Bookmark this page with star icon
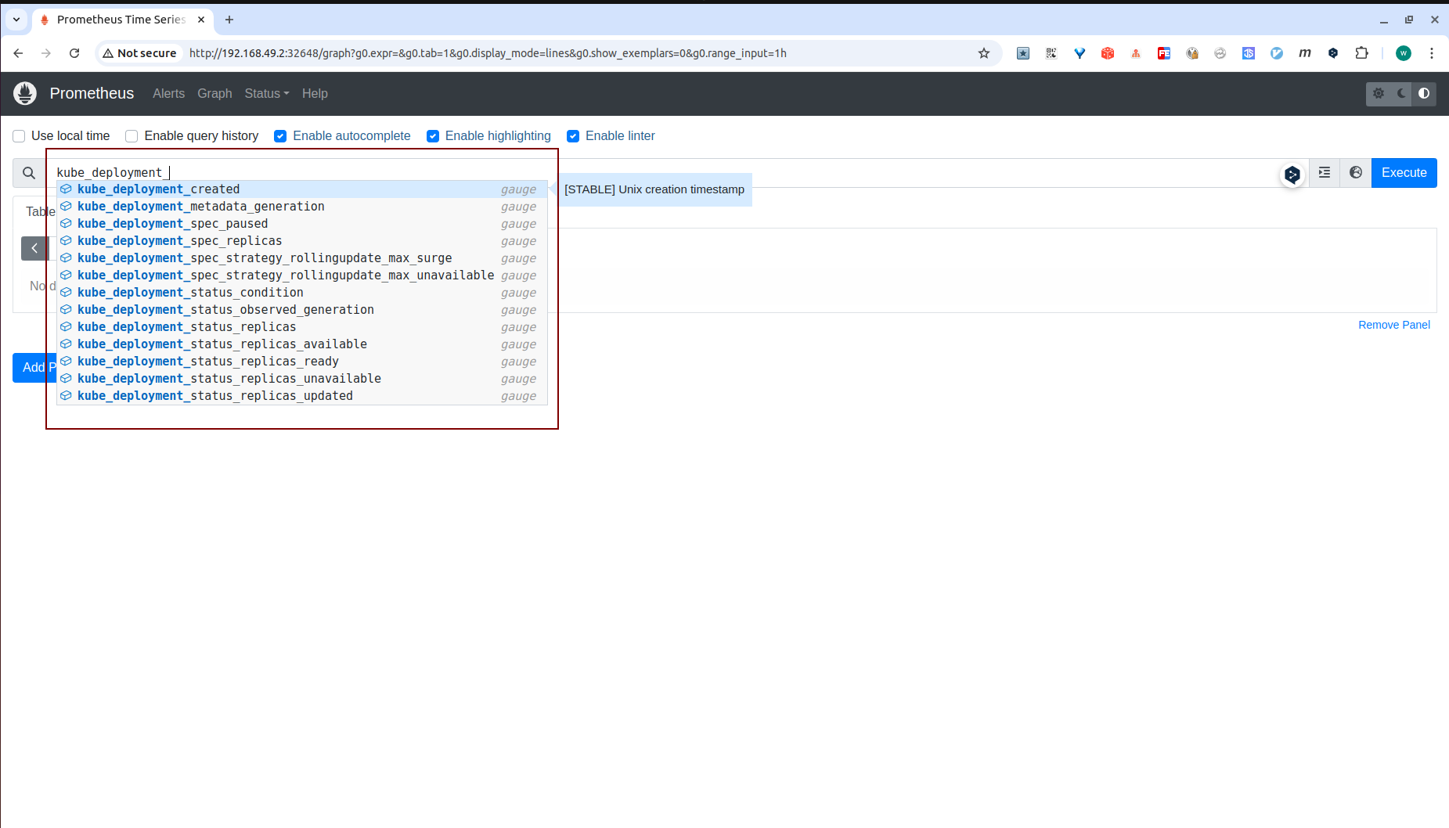1449x828 pixels. tap(984, 53)
